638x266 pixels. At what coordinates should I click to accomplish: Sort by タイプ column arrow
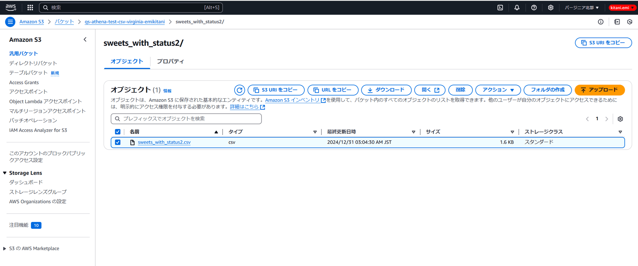315,132
